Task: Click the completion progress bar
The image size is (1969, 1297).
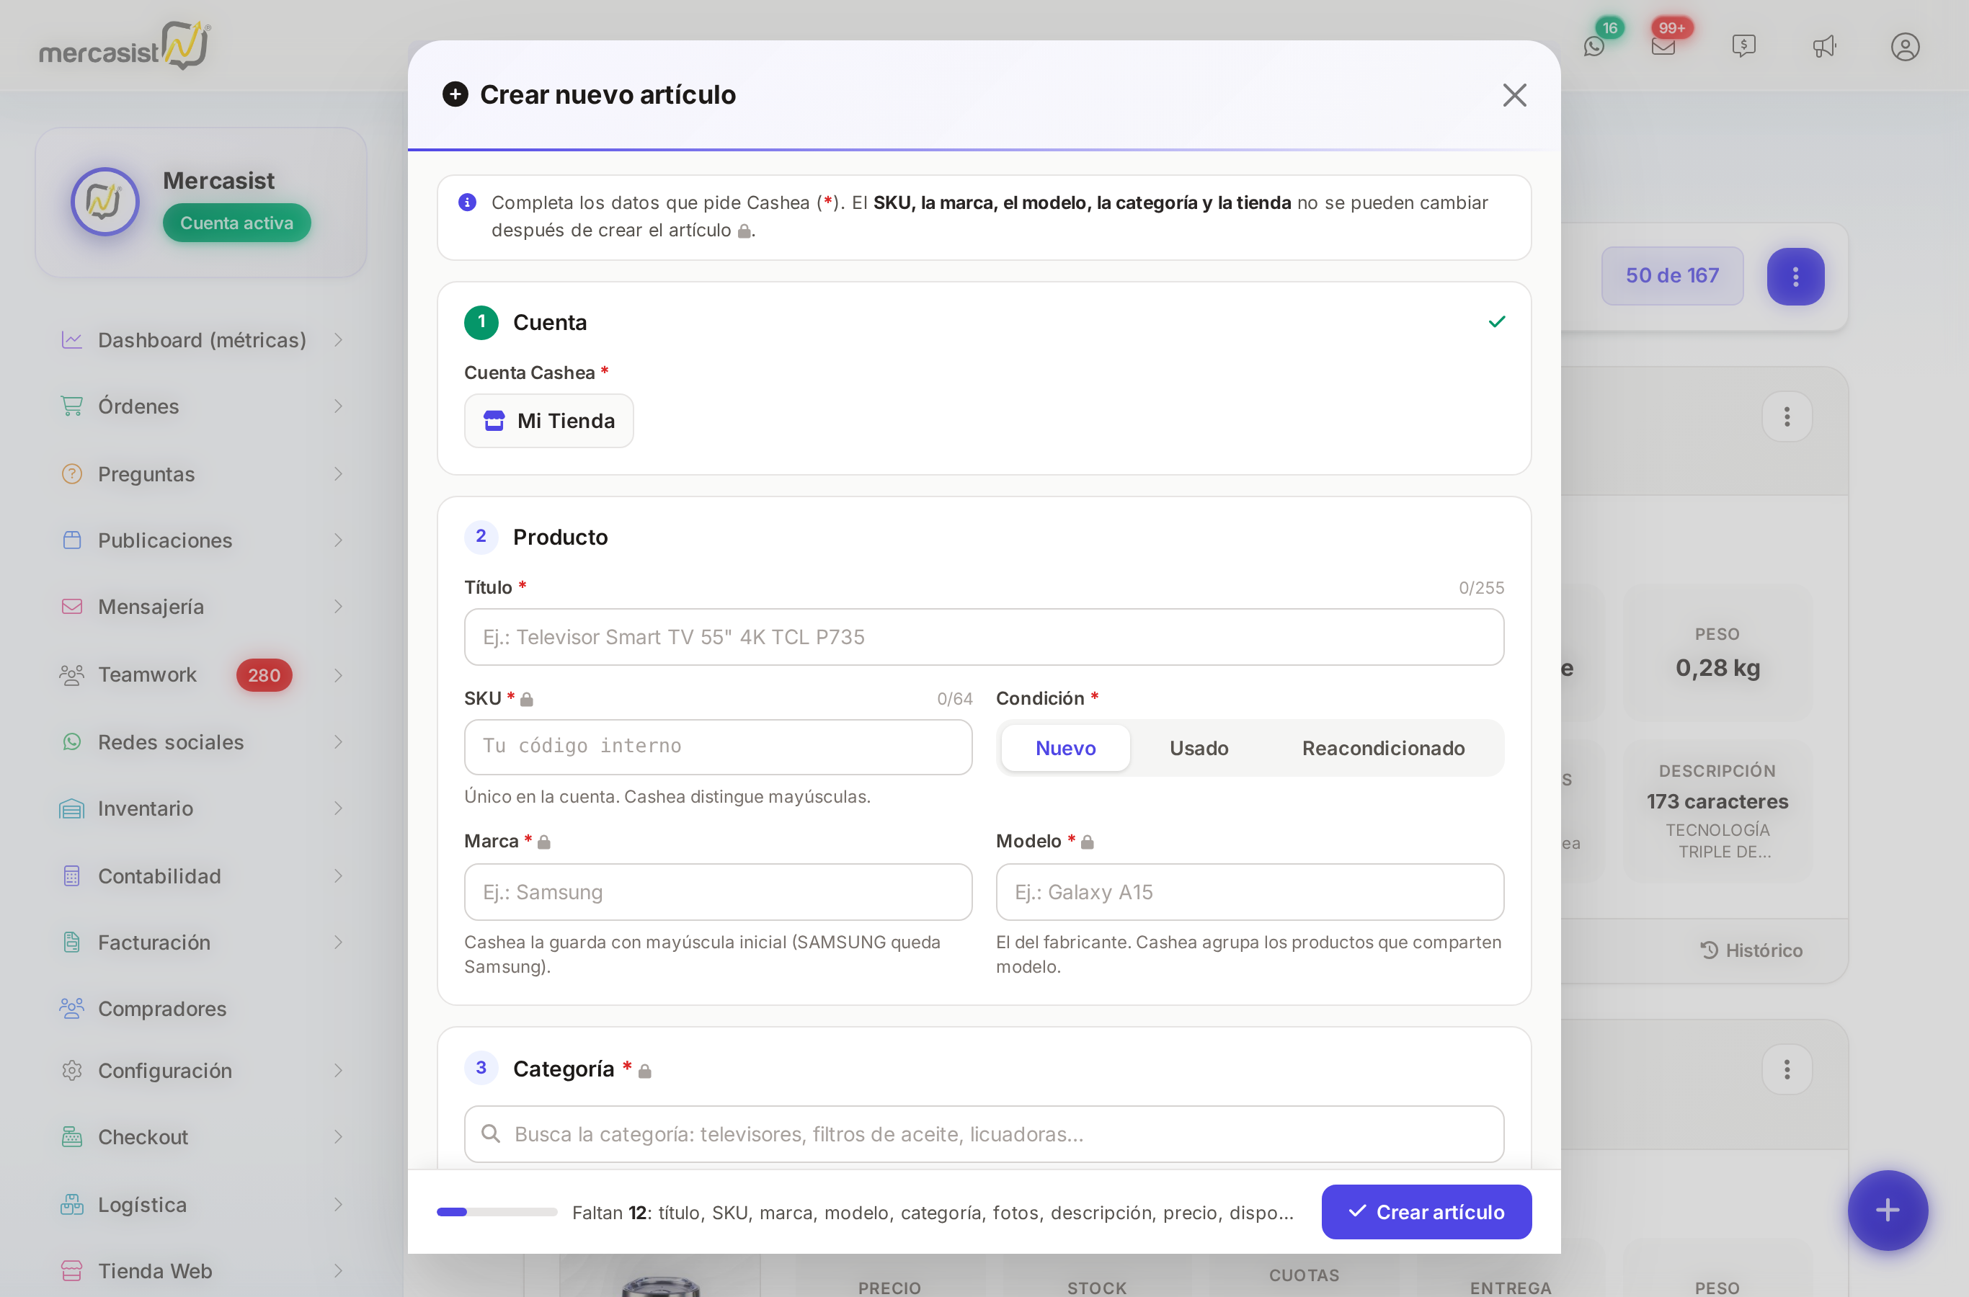Action: click(x=497, y=1212)
